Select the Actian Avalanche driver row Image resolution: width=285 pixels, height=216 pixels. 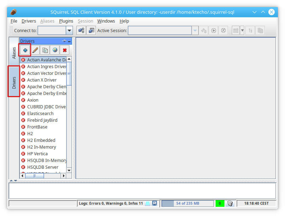[x=43, y=60]
